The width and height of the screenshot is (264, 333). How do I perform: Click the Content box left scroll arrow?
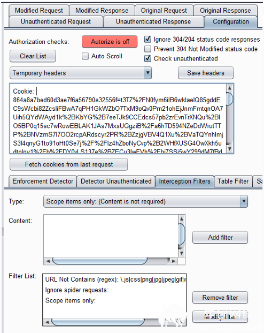pyautogui.click(x=48, y=261)
